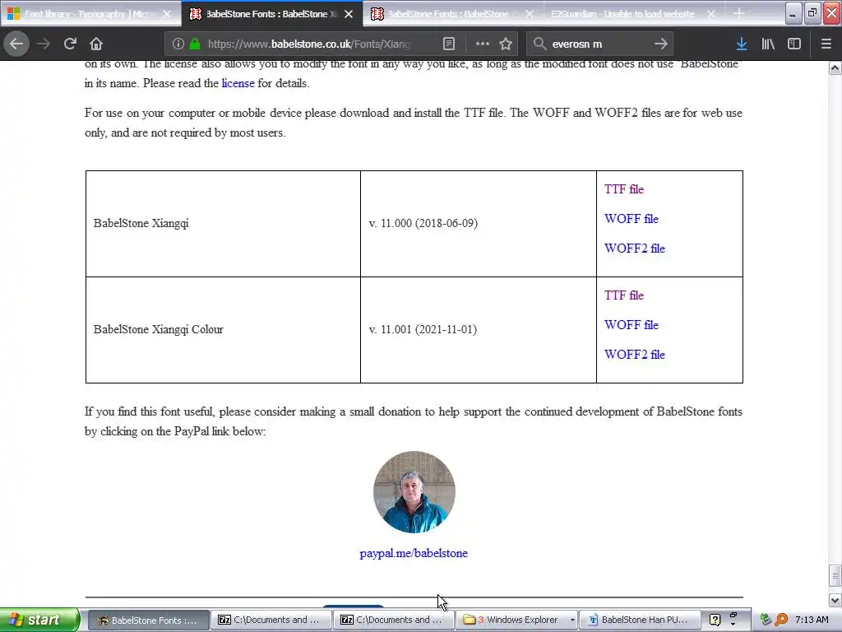Open the paypal.me/babelstone link
Viewport: 842px width, 632px height.
pyautogui.click(x=414, y=553)
